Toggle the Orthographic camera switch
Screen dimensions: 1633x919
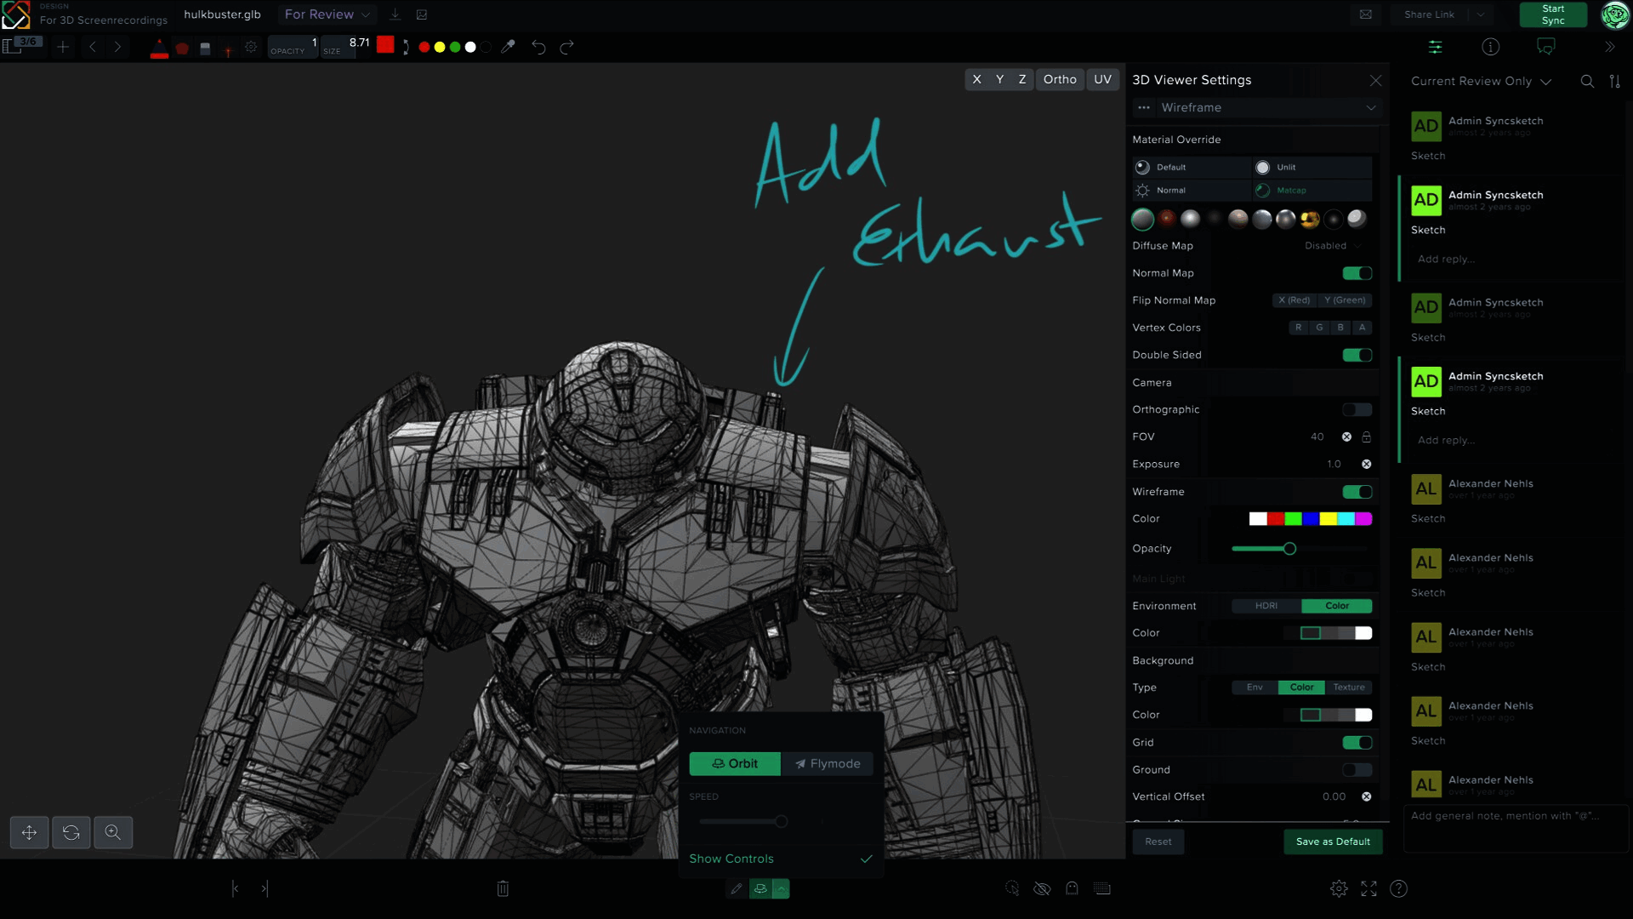pyautogui.click(x=1357, y=409)
